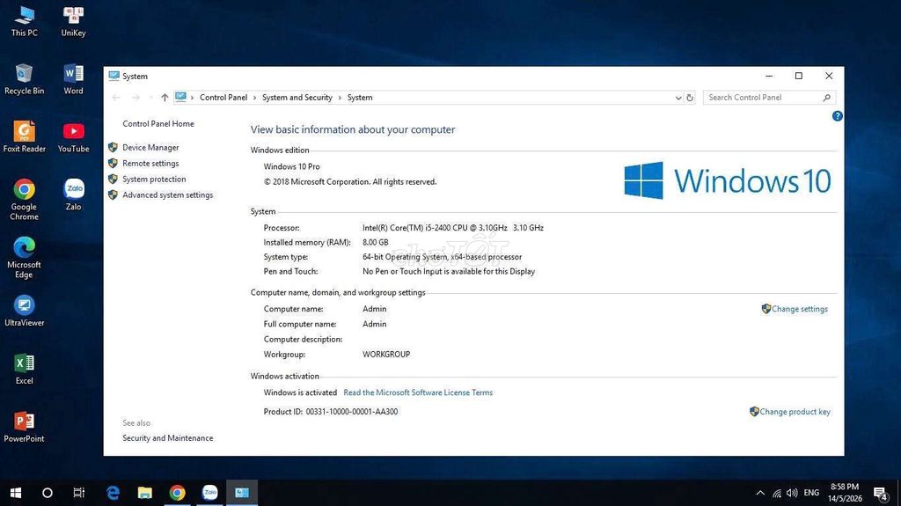Launch PowerPoint from the desktop
The height and width of the screenshot is (506, 901).
click(x=24, y=427)
